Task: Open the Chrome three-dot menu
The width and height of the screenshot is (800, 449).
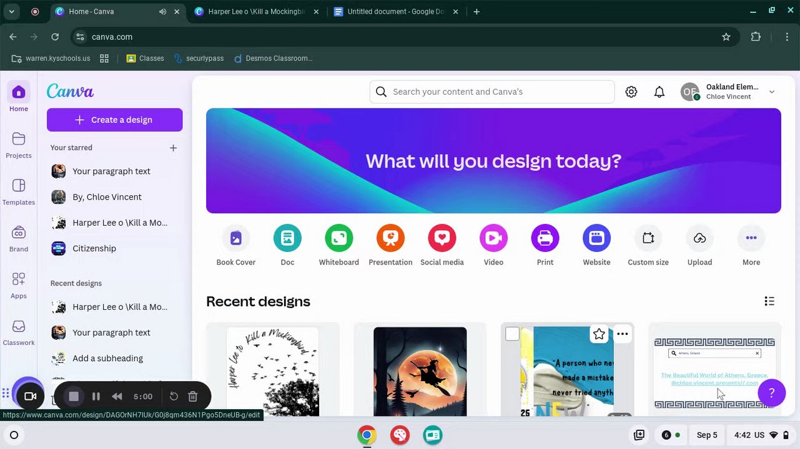Action: tap(786, 37)
